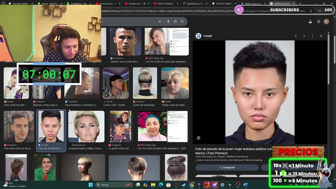Click the page vertical scrollbar
The image size is (336, 189).
[334, 49]
